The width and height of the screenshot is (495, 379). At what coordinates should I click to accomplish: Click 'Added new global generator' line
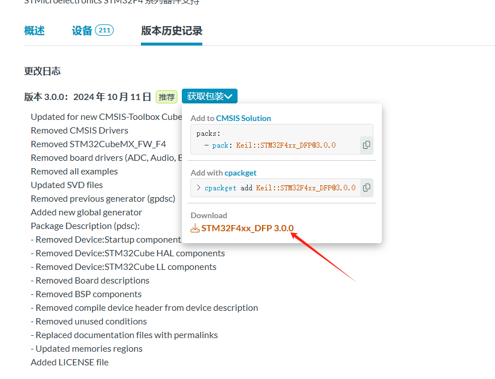[x=86, y=213]
